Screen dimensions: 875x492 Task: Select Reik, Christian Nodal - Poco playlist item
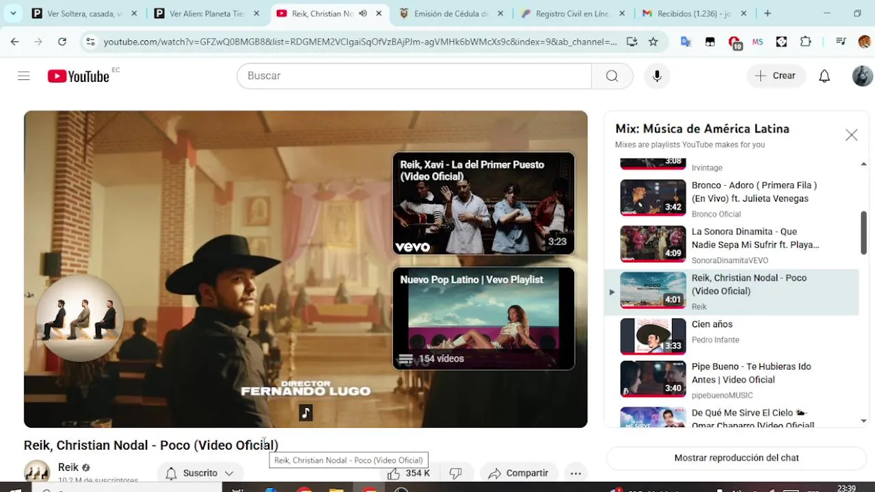pos(731,292)
